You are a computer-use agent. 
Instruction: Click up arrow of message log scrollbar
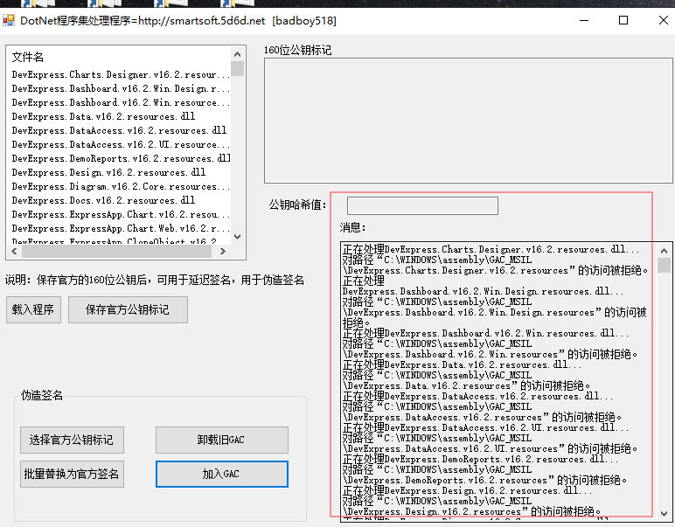point(664,249)
